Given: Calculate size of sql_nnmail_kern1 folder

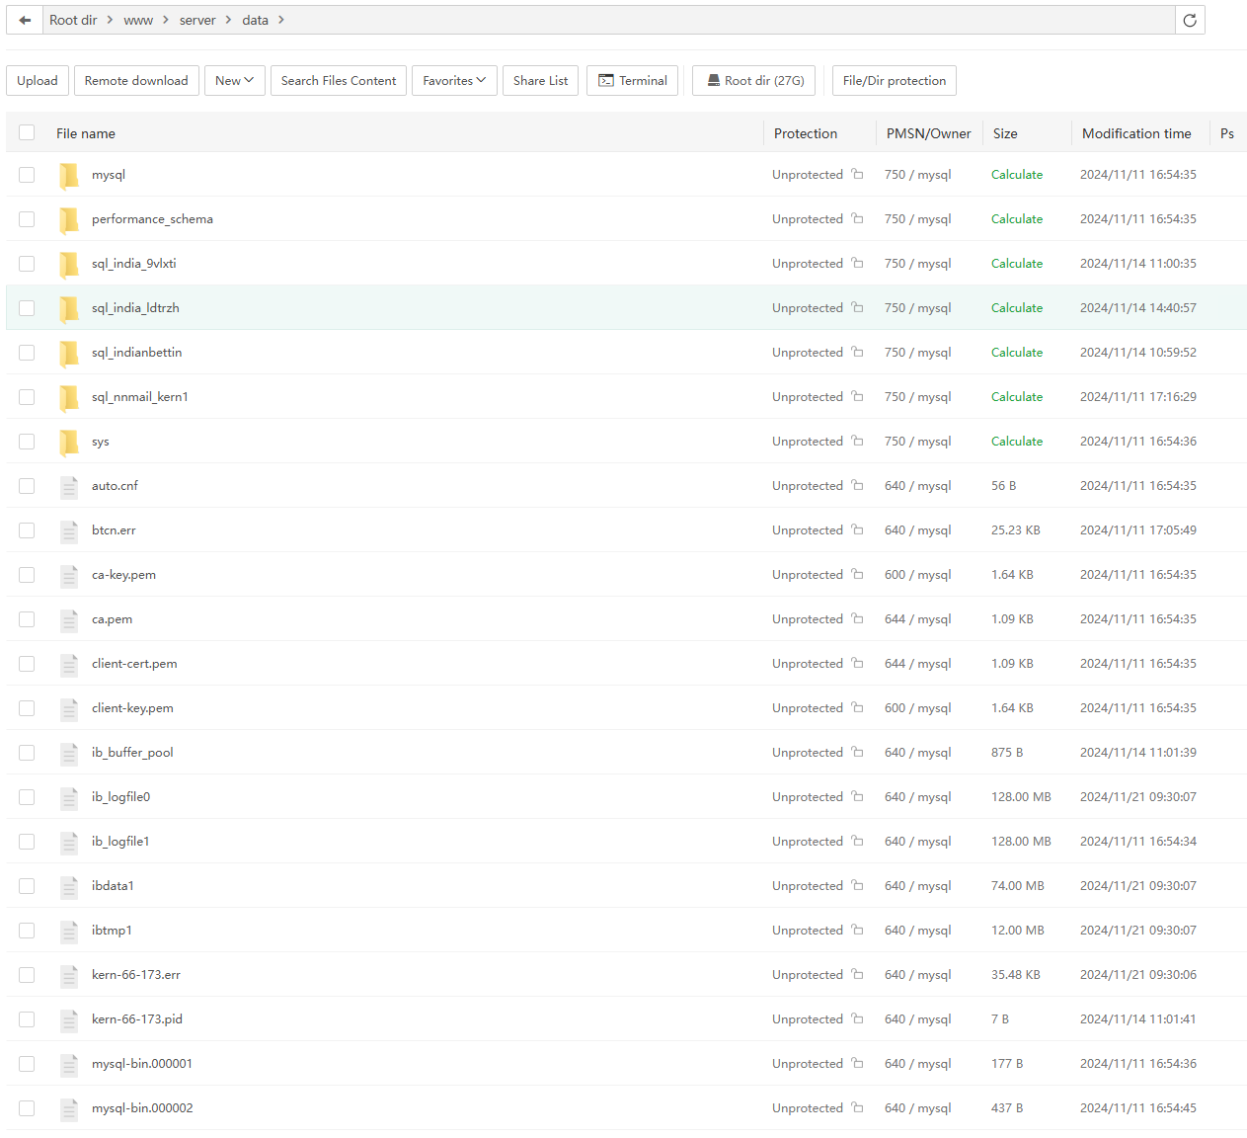Looking at the screenshot, I should tap(1016, 397).
